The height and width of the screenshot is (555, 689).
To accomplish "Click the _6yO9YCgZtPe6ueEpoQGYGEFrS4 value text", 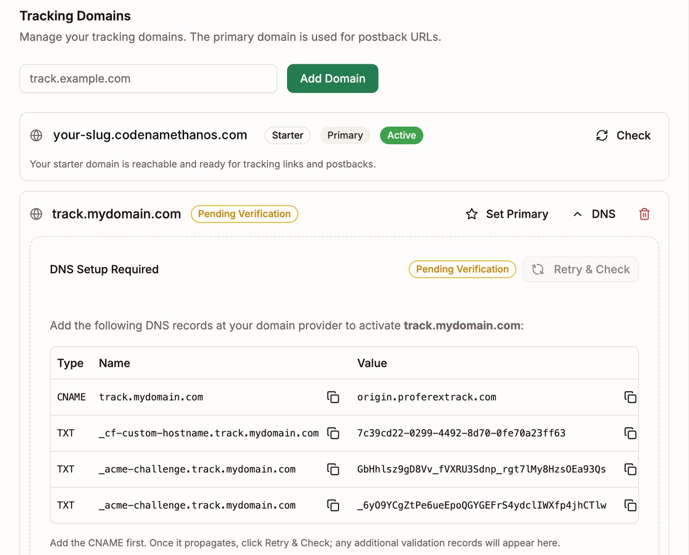I will point(482,505).
